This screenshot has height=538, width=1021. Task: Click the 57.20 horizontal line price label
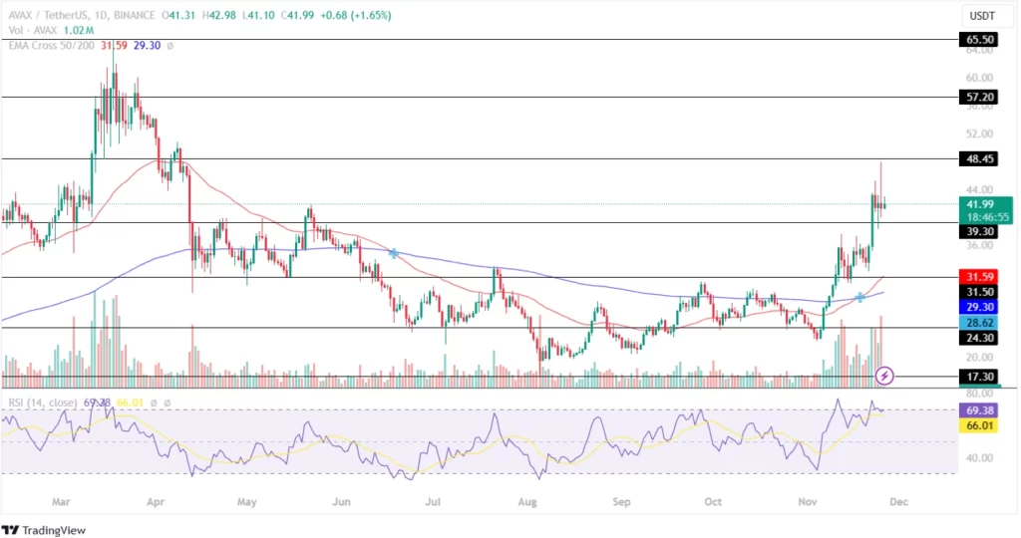979,97
